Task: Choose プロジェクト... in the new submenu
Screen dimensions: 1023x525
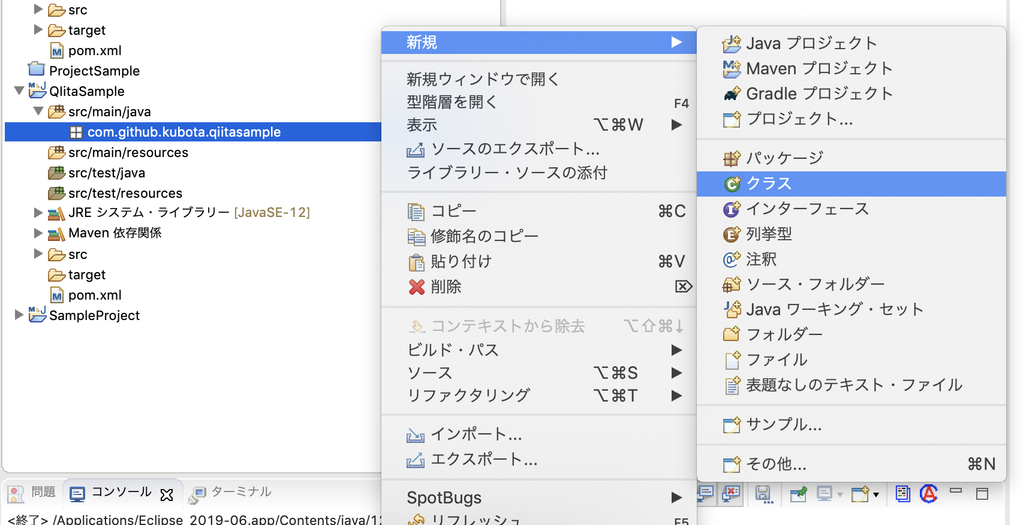Action: coord(852,119)
